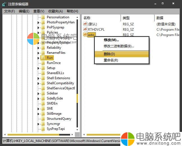This screenshot has height=146, width=182.
Task: Click the tree horizontal scroll left arrow
Action: 5,134
